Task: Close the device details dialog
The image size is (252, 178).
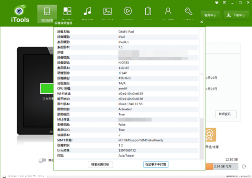Action: pyautogui.click(x=202, y=22)
